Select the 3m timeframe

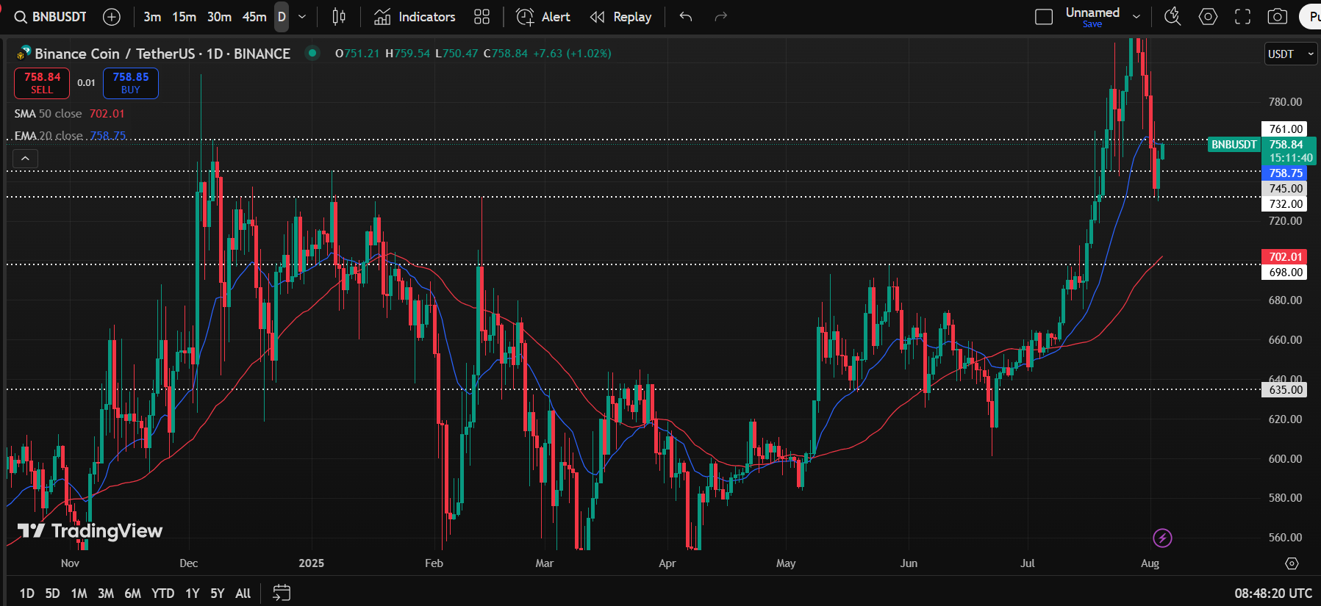click(x=152, y=17)
